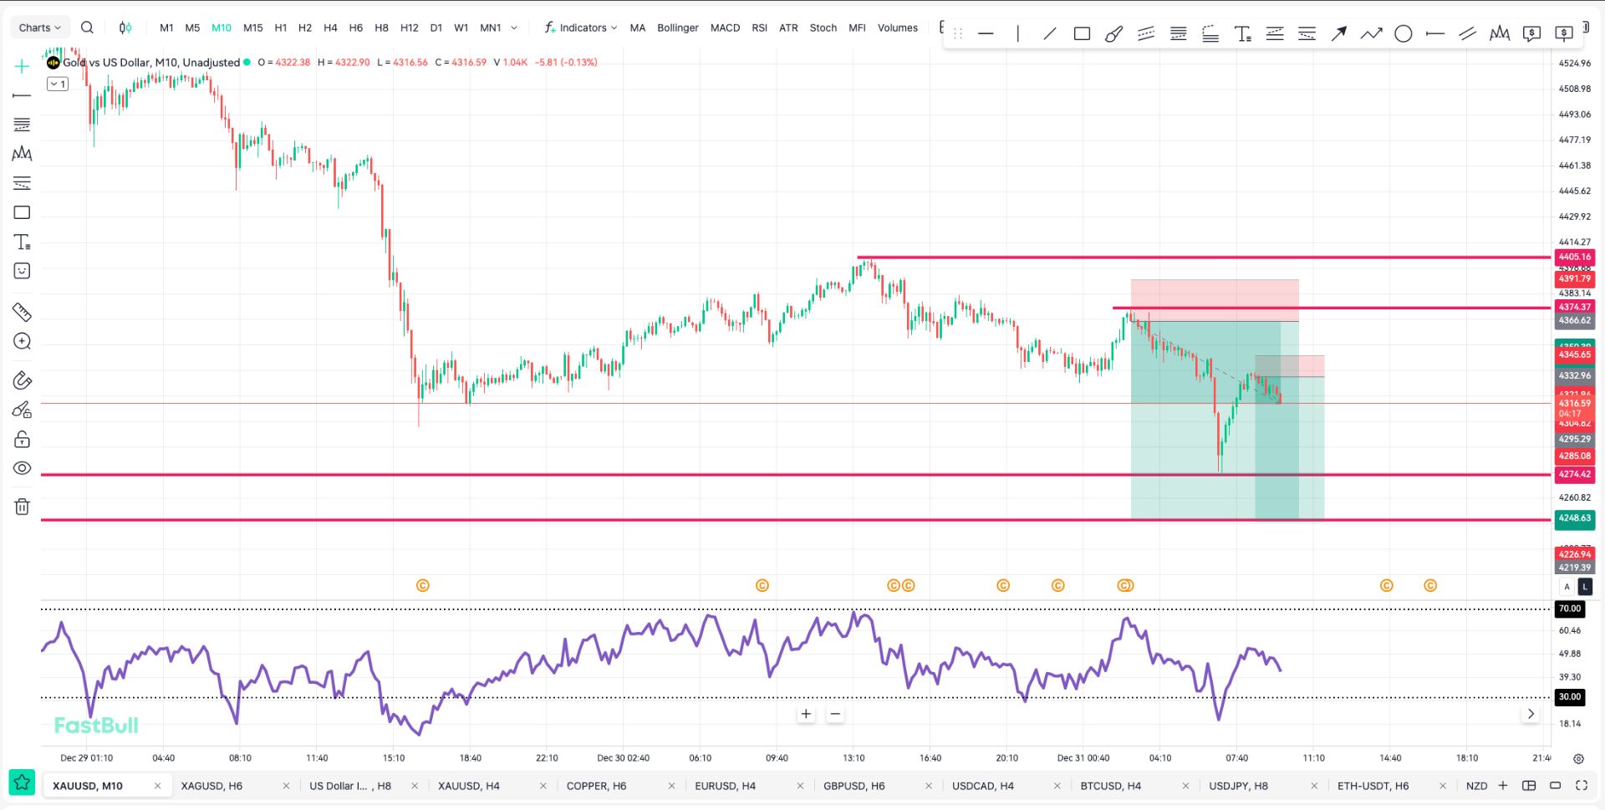Choose the rectangle drawing tool

[x=1082, y=34]
